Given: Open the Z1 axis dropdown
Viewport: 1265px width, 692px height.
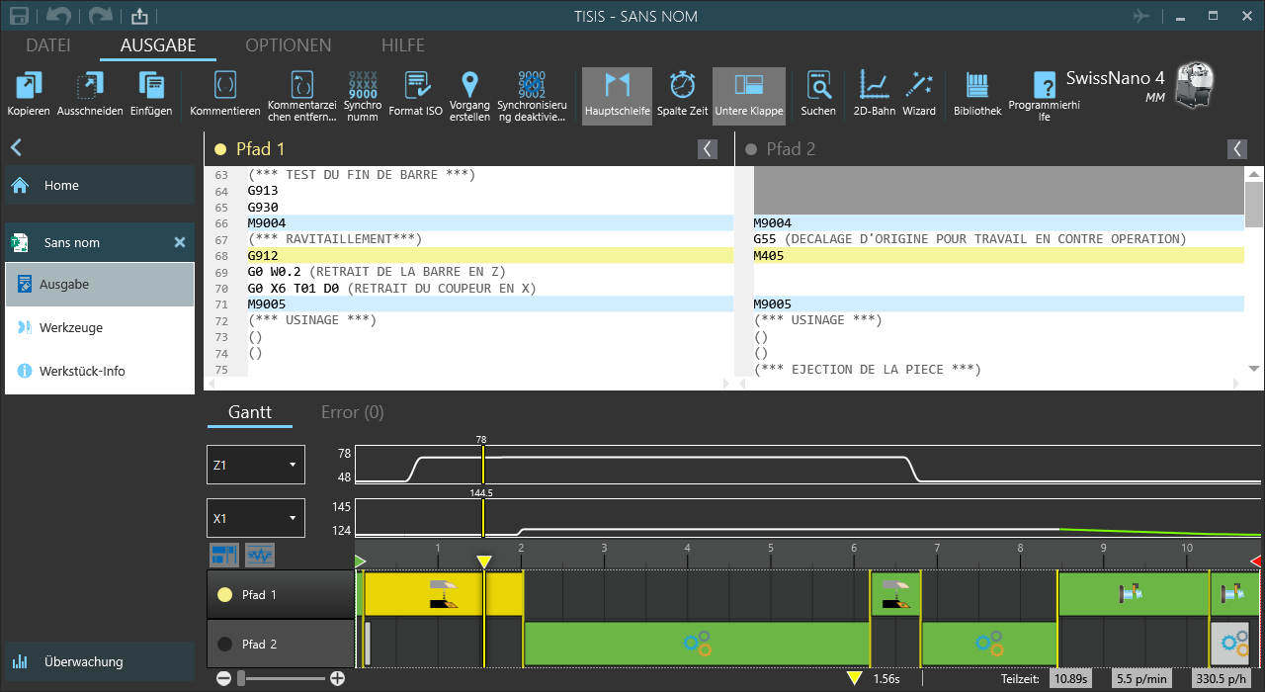Looking at the screenshot, I should point(256,465).
